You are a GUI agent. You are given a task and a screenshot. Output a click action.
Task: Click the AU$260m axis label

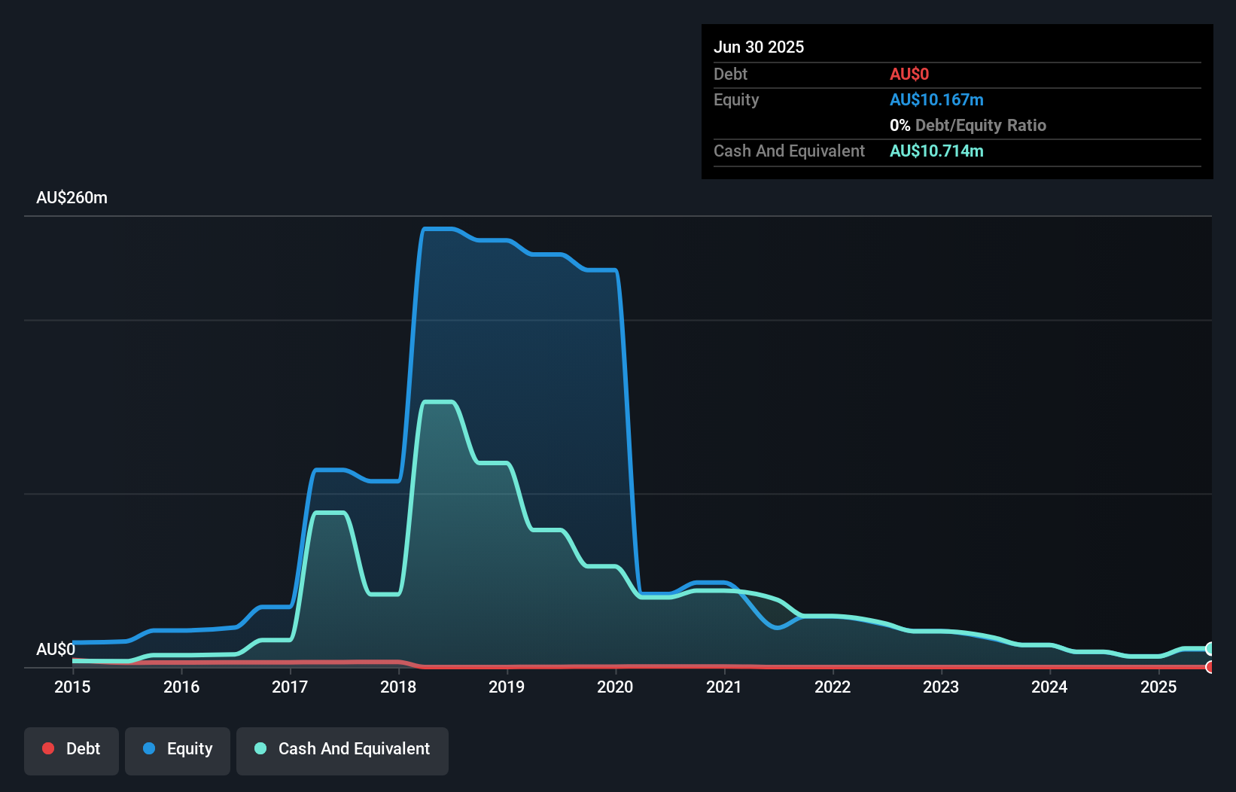click(72, 197)
